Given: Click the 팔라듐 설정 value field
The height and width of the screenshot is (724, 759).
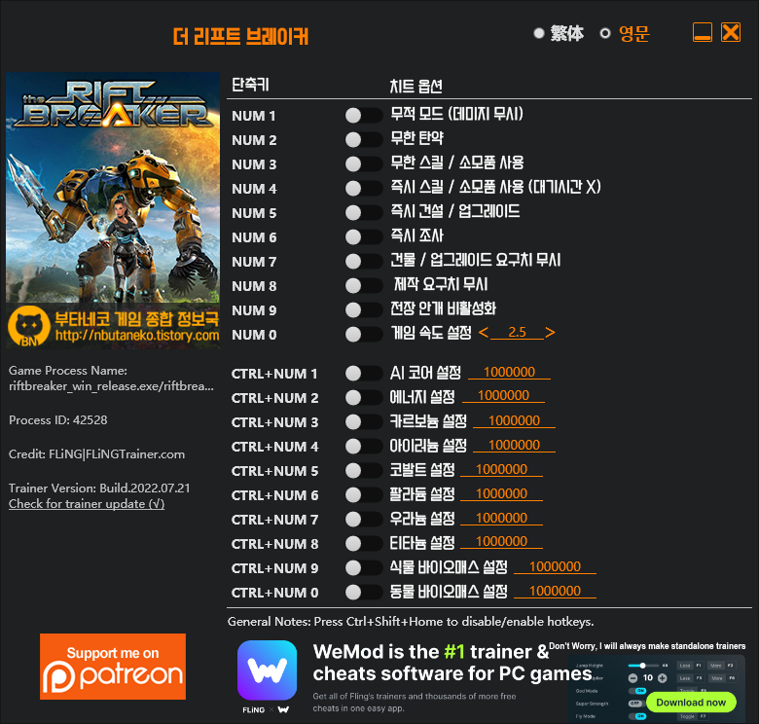Looking at the screenshot, I should pyautogui.click(x=501, y=493).
